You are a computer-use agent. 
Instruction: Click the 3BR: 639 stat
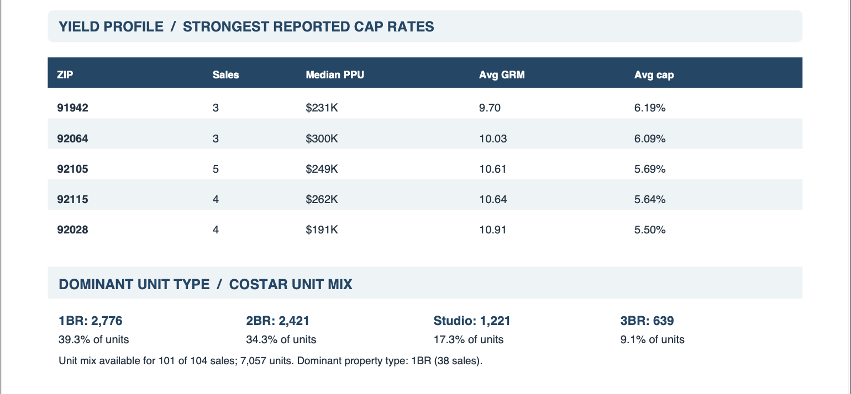[647, 321]
